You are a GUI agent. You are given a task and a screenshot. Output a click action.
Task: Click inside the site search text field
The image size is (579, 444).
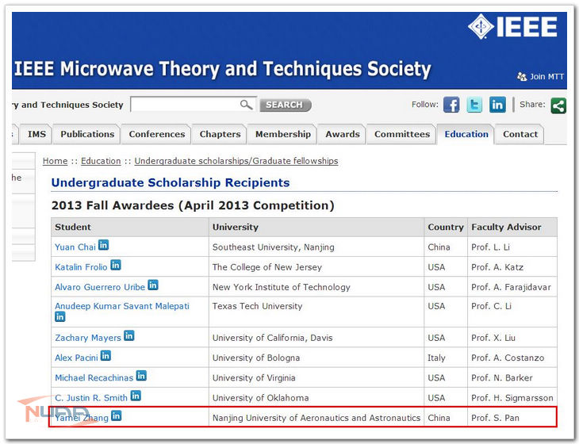(184, 105)
